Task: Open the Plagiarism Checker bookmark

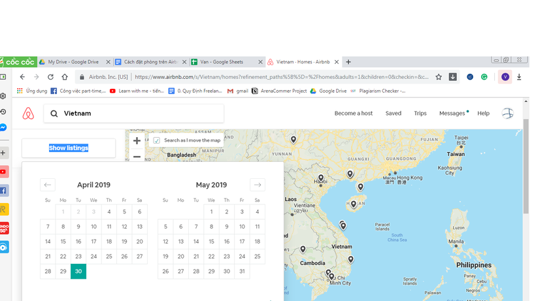Action: click(x=378, y=91)
